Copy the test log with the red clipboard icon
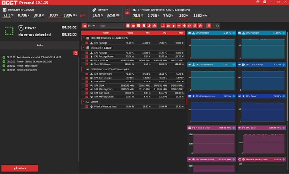The width and height of the screenshot is (289, 174). (x=75, y=53)
